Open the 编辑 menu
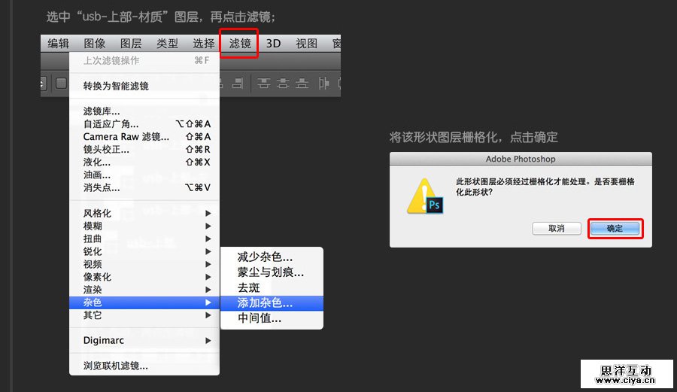Image resolution: width=677 pixels, height=392 pixels. tap(58, 43)
